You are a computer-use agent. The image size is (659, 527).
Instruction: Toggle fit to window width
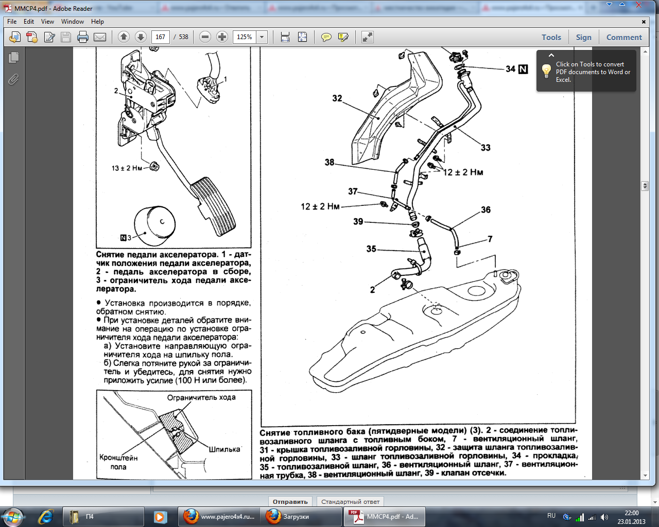(x=285, y=37)
